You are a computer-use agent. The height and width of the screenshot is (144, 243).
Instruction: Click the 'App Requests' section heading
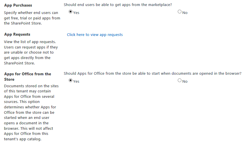click(x=17, y=34)
